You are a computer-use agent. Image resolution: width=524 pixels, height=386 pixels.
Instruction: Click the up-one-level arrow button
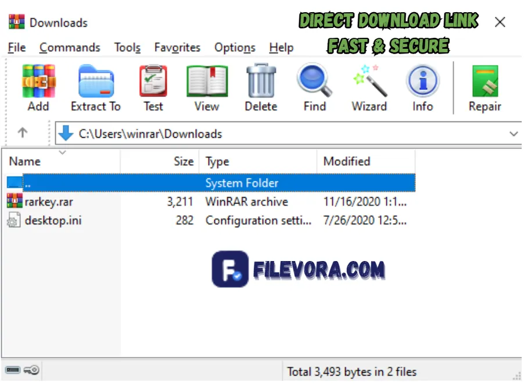click(x=23, y=133)
